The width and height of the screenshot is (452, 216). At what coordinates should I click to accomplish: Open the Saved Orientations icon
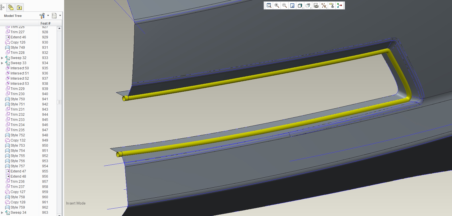308,5
